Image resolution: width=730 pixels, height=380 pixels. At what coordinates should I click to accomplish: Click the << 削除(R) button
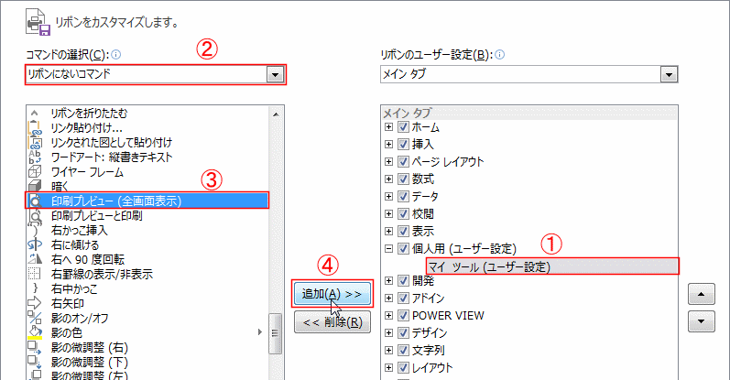(x=332, y=321)
